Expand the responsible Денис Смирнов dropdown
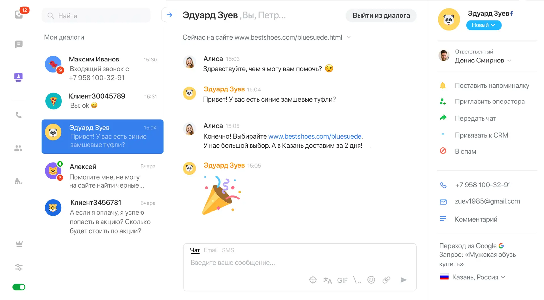 pos(509,61)
